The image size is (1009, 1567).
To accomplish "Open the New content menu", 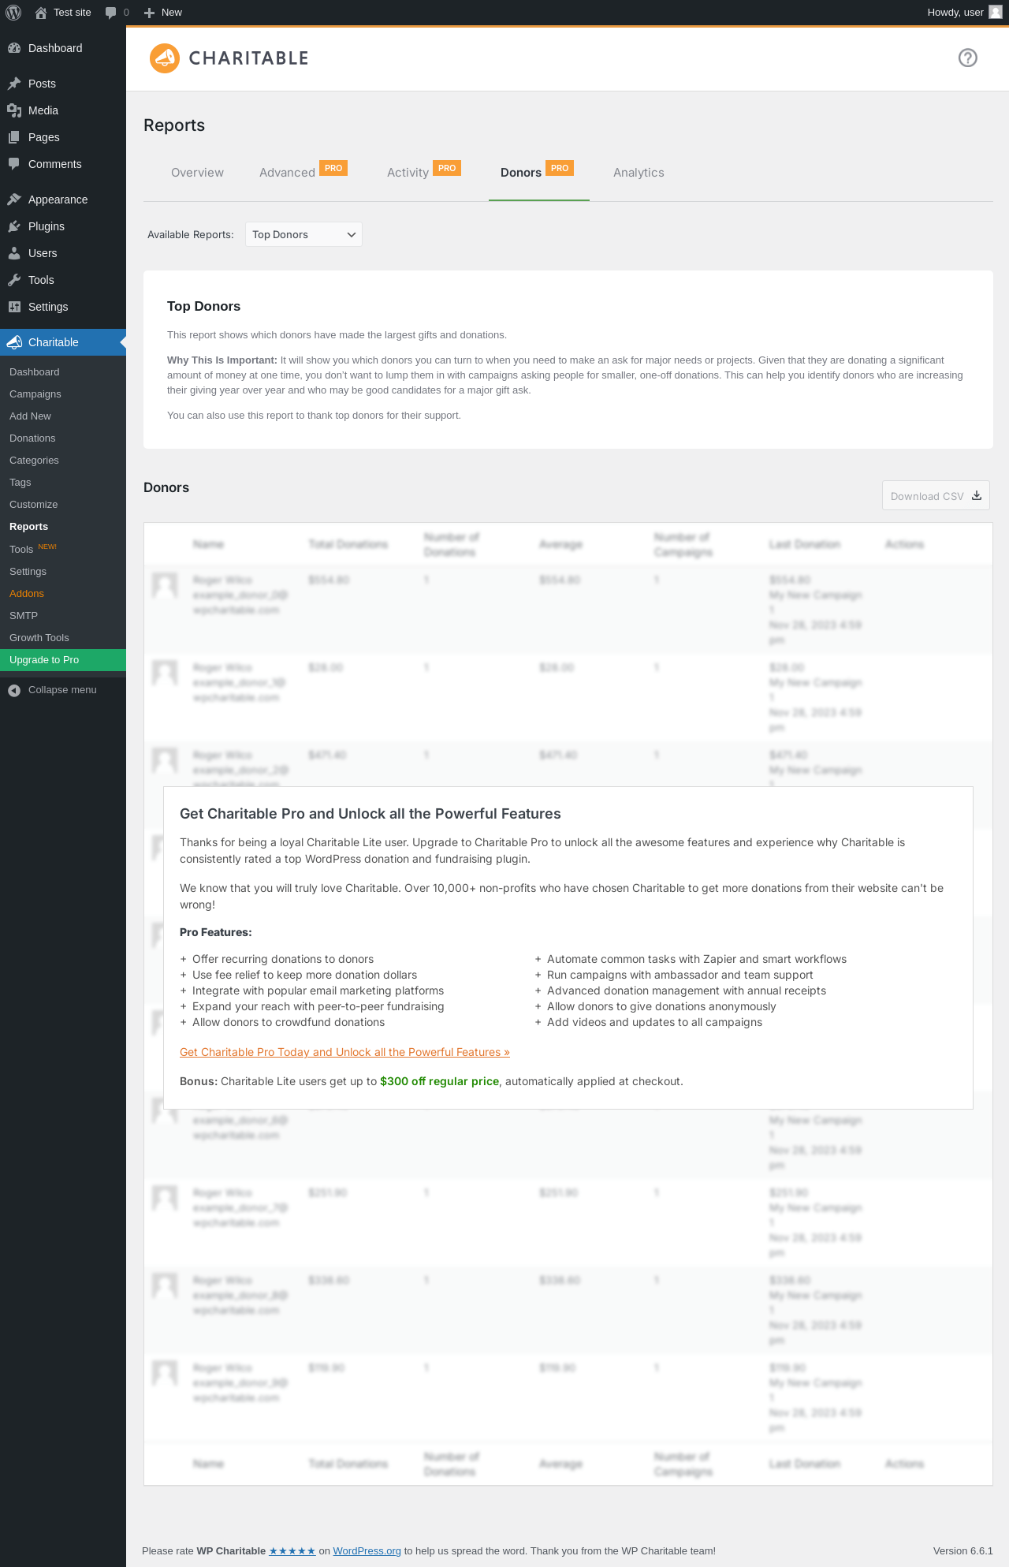I will (x=163, y=13).
